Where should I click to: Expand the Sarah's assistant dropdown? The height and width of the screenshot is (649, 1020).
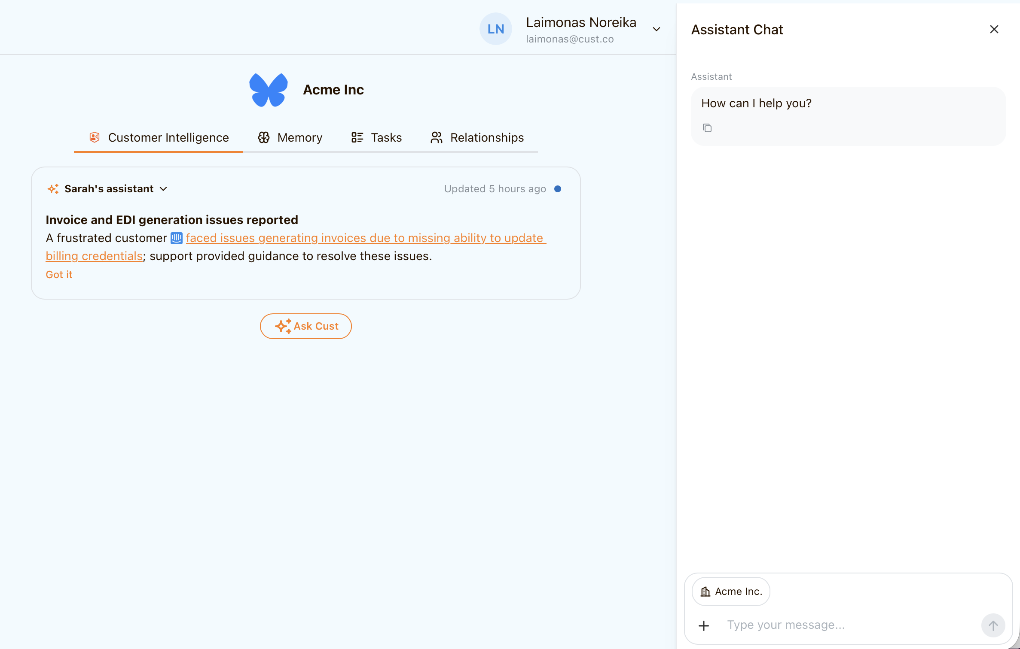(x=163, y=189)
